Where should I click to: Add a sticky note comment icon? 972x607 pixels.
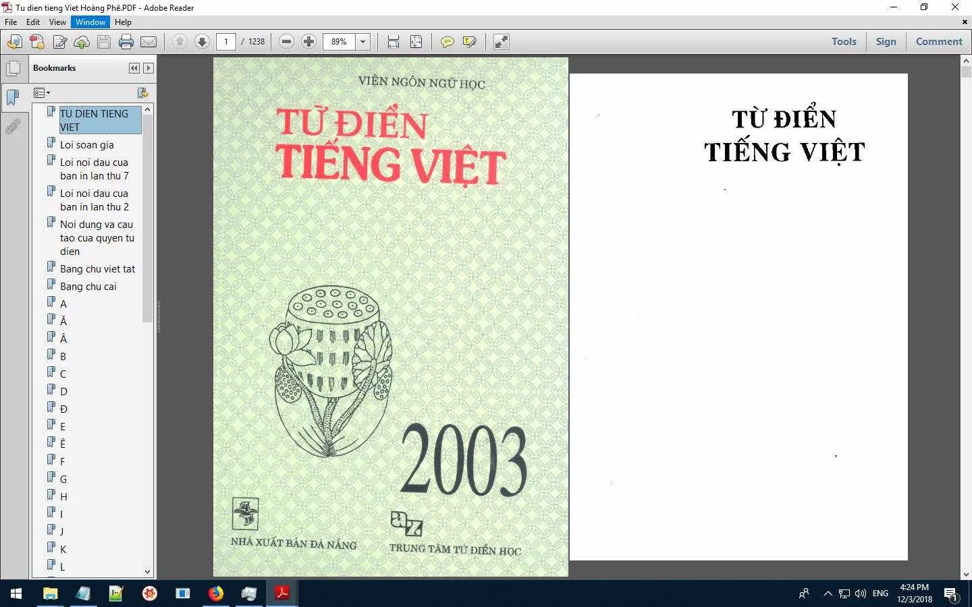pos(447,42)
